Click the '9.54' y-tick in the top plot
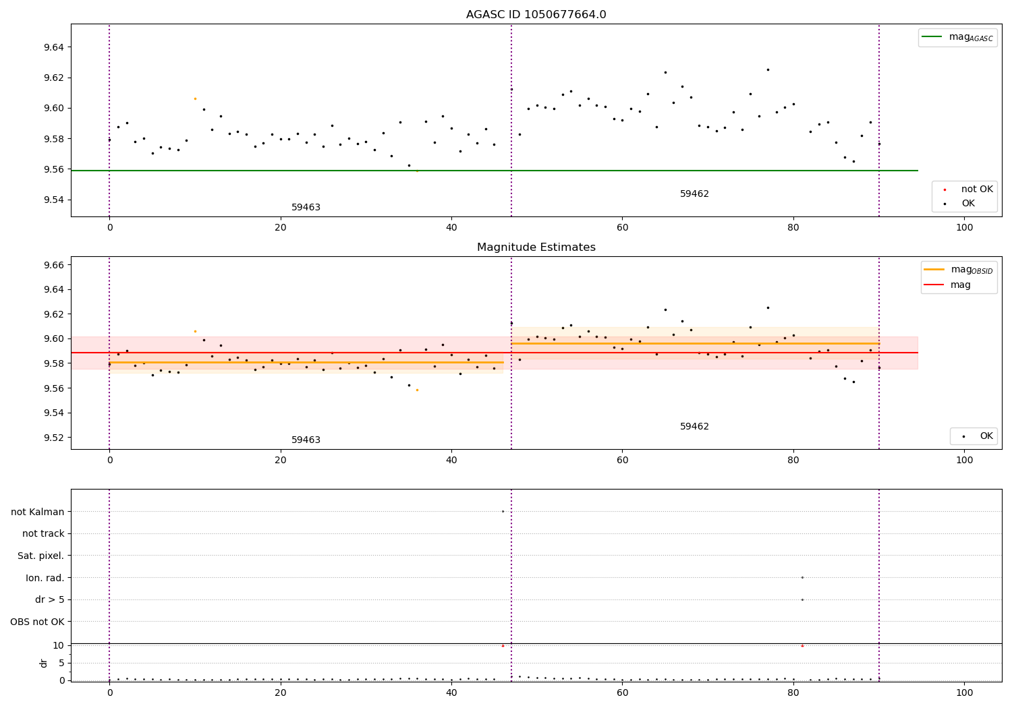1012x708 pixels. pyautogui.click(x=54, y=200)
